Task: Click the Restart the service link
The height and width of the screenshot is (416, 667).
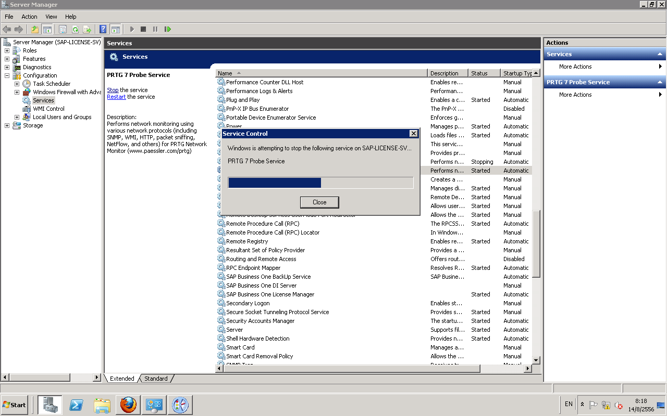Action: [116, 97]
